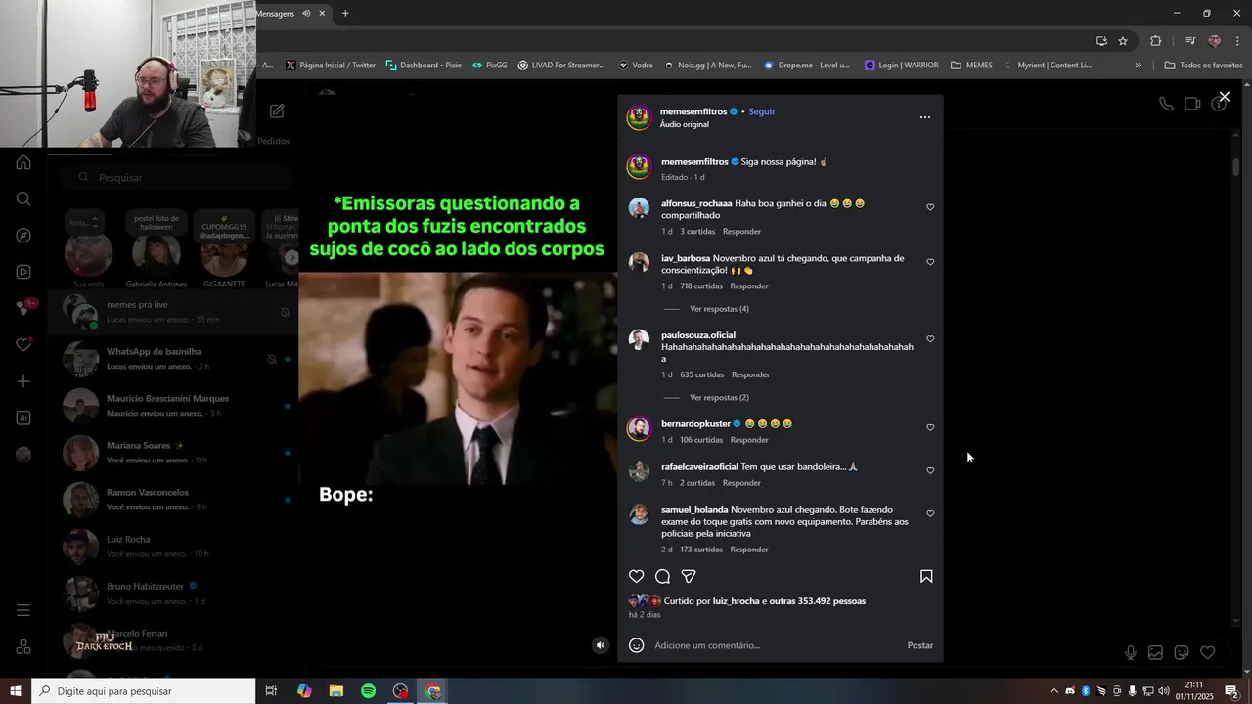Open Messages icon with the 9+ badge
Image resolution: width=1252 pixels, height=704 pixels.
[25, 307]
